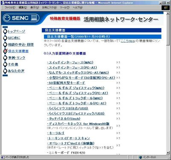Click the page icon in the title bar

(x=3, y=3)
